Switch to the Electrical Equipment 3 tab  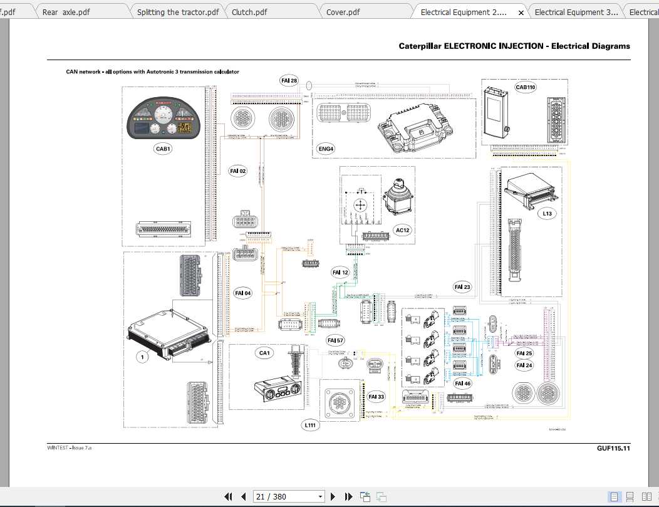coord(576,12)
